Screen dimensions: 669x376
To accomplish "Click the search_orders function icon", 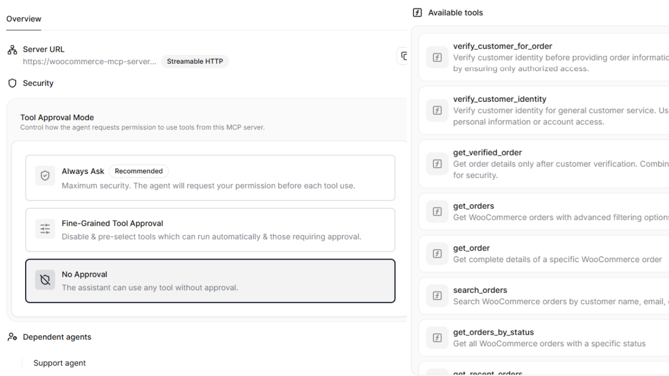I will click(x=437, y=296).
